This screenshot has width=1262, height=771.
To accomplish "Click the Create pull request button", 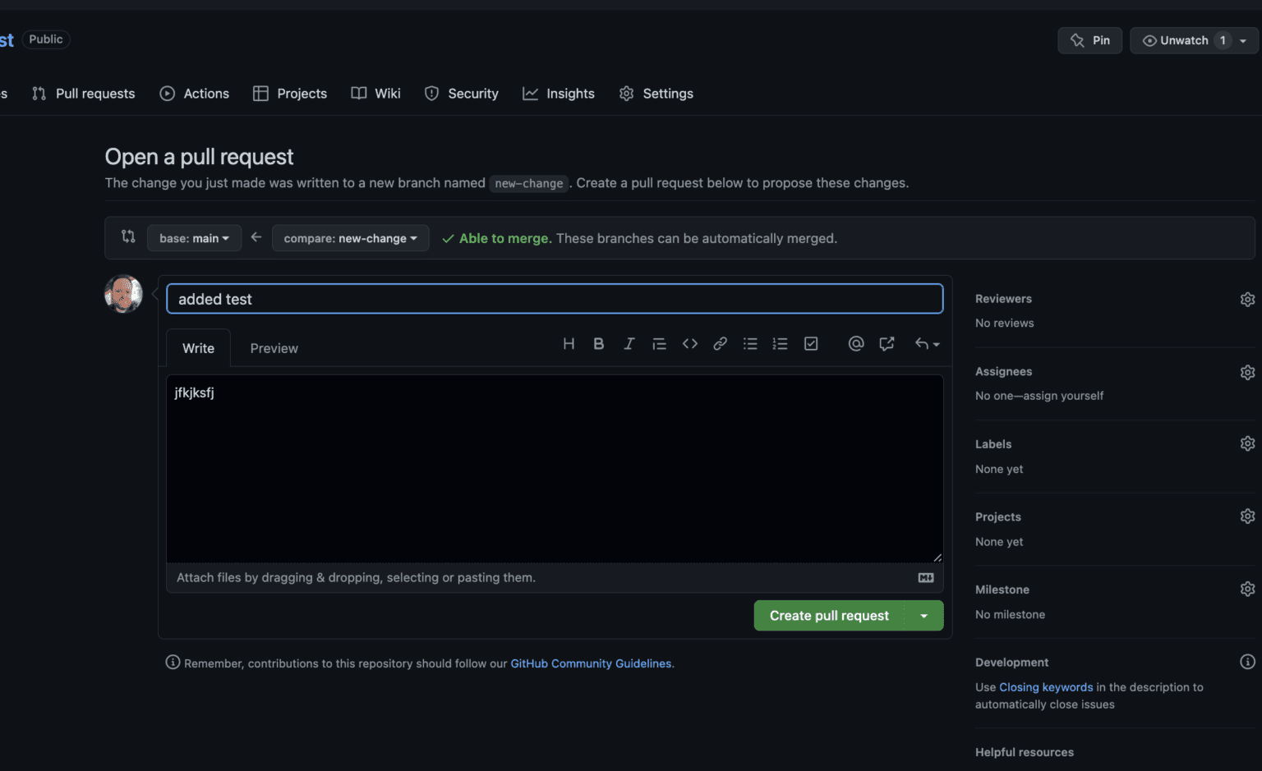I will coord(828,615).
